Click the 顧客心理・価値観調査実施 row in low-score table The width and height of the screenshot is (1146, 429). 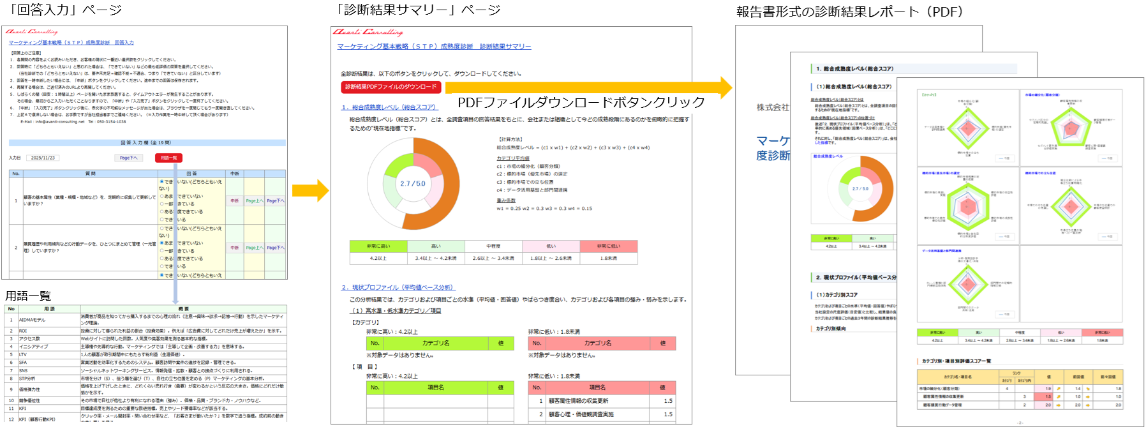pyautogui.click(x=602, y=414)
